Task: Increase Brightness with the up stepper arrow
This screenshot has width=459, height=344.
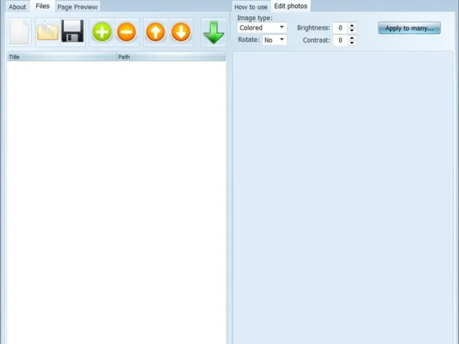Action: pyautogui.click(x=352, y=25)
